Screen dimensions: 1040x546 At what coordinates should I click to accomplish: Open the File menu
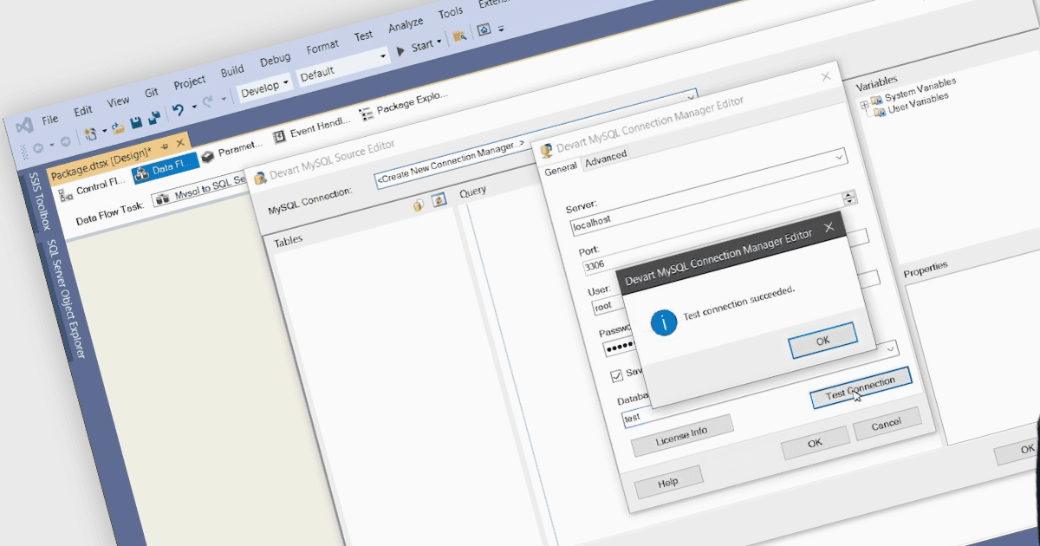(x=50, y=118)
